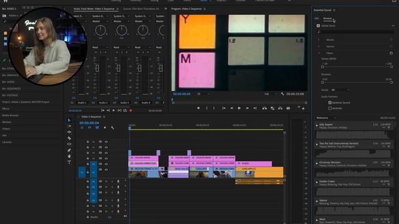Go to In point in Program monitor

(224, 108)
